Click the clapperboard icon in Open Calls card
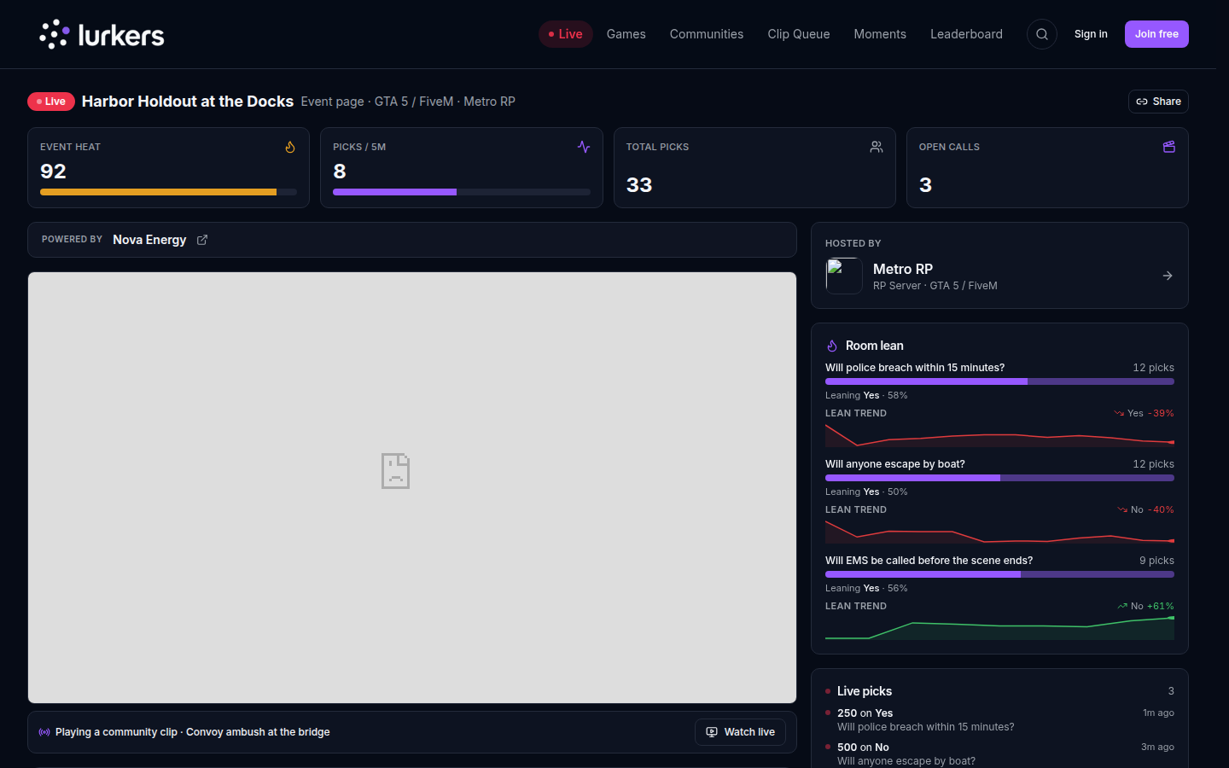 1169,147
